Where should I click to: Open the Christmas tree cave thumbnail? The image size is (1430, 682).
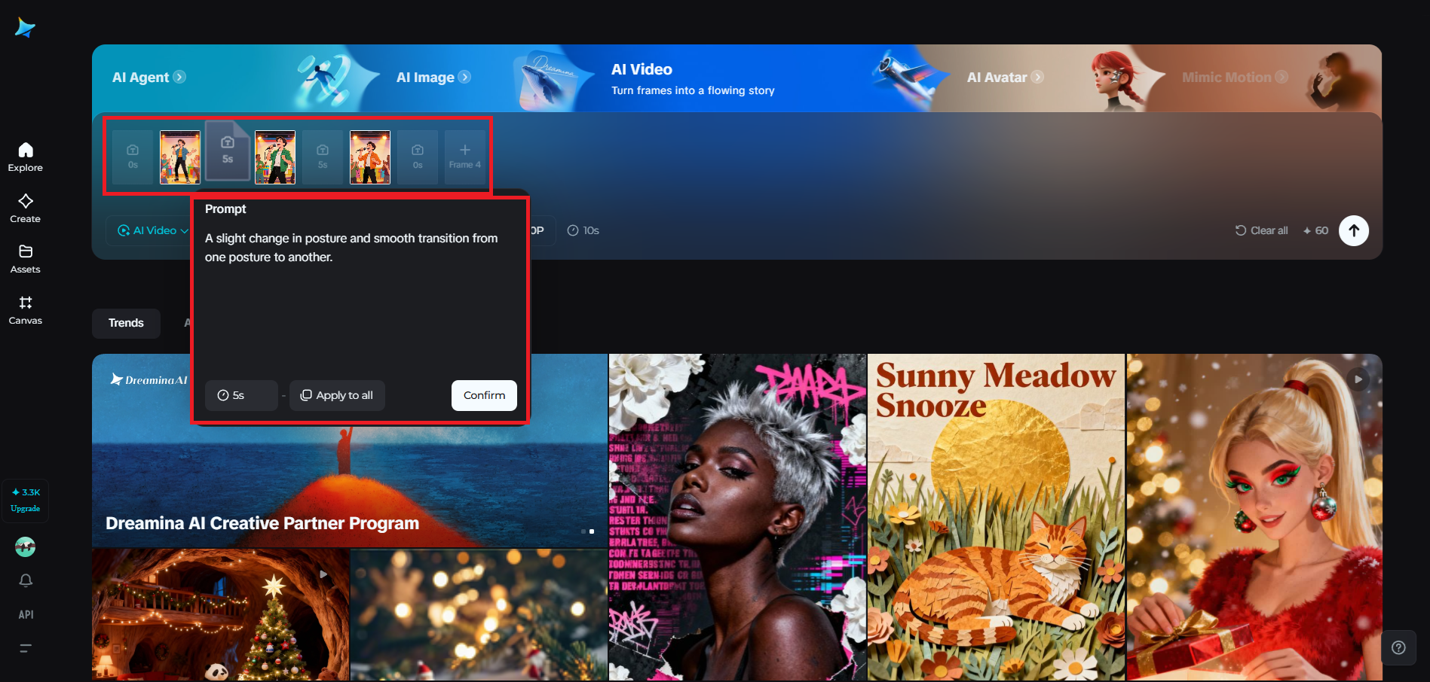[221, 615]
